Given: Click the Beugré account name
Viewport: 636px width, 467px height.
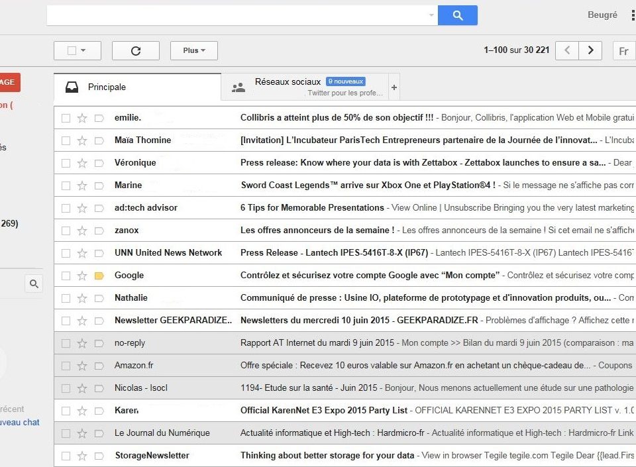Looking at the screenshot, I should (x=602, y=15).
